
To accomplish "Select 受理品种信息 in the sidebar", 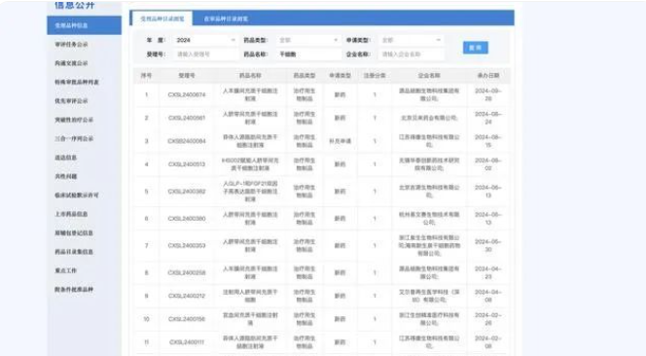I will [x=84, y=25].
